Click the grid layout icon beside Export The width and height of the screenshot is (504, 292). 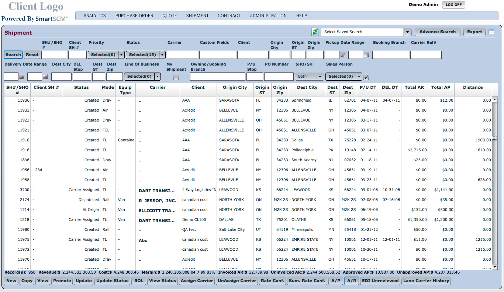pyautogui.click(x=491, y=32)
